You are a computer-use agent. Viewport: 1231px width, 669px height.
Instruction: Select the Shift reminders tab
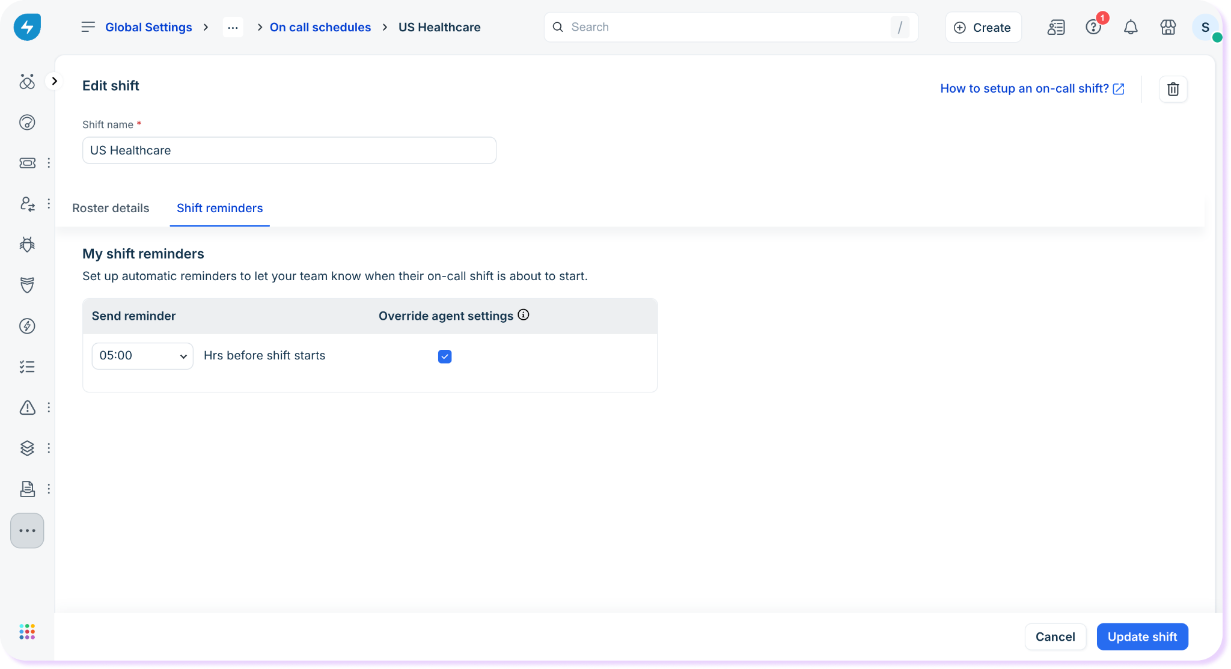(219, 208)
